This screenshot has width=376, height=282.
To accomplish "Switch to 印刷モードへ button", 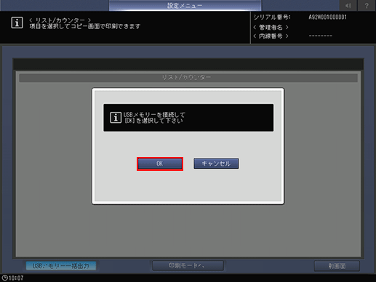I will (x=188, y=266).
